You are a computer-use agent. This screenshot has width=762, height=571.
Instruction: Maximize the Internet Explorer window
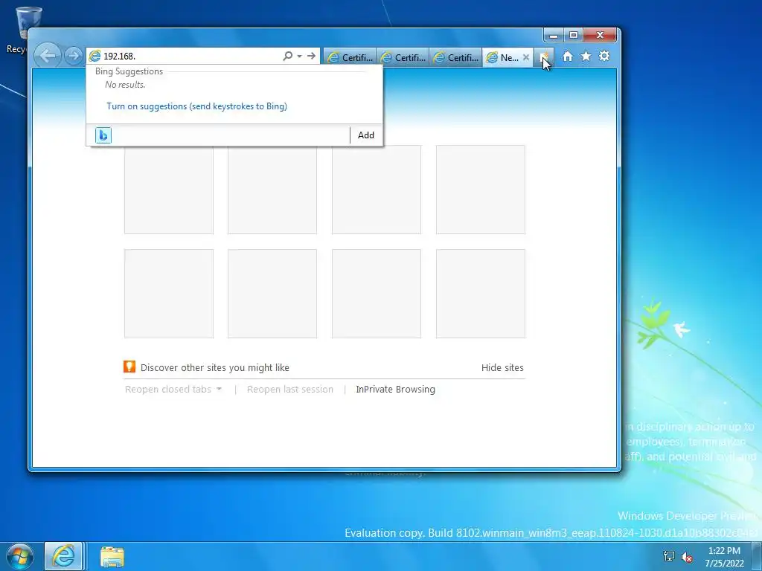574,35
